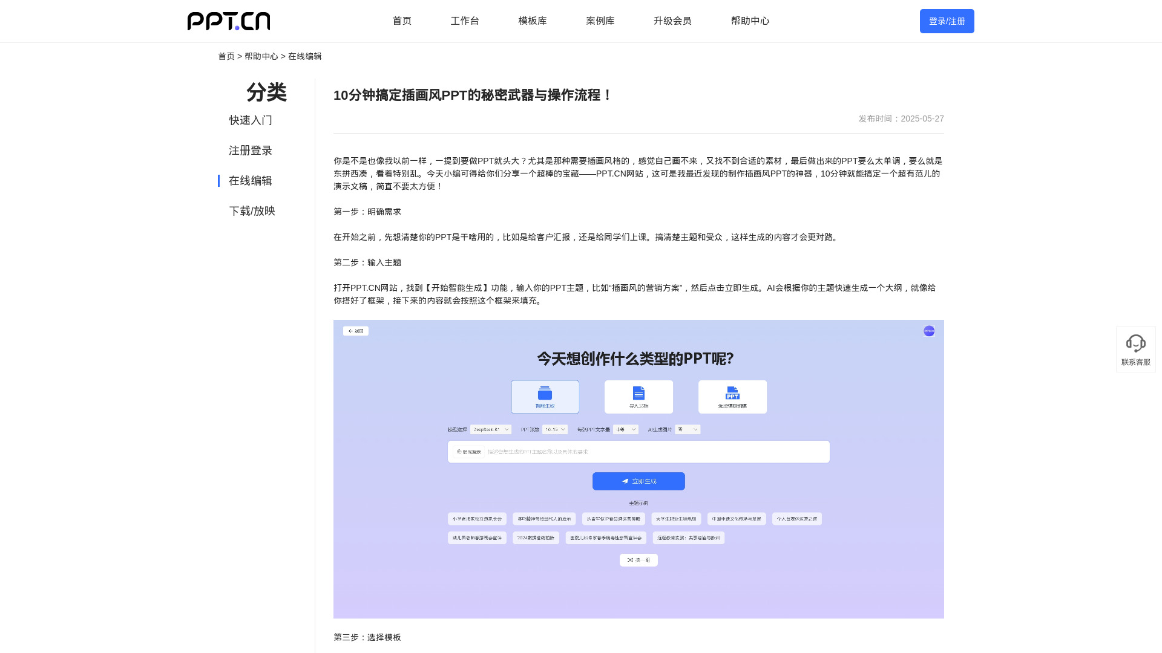The height and width of the screenshot is (653, 1162).
Task: Open the 升级会员 page
Action: click(672, 21)
